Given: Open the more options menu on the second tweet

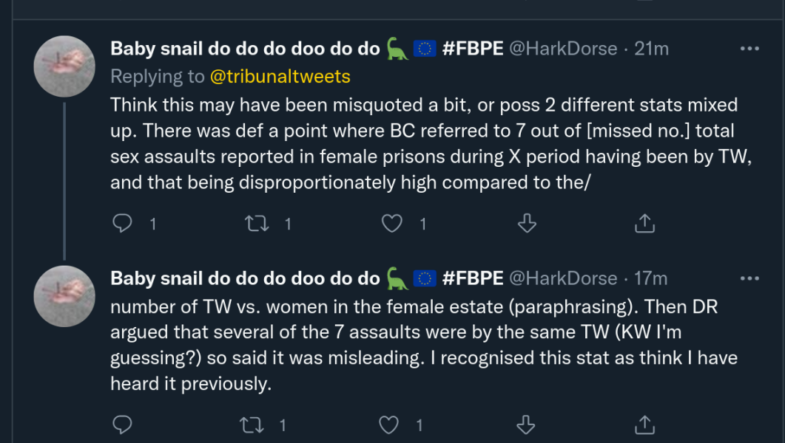Looking at the screenshot, I should tap(750, 278).
